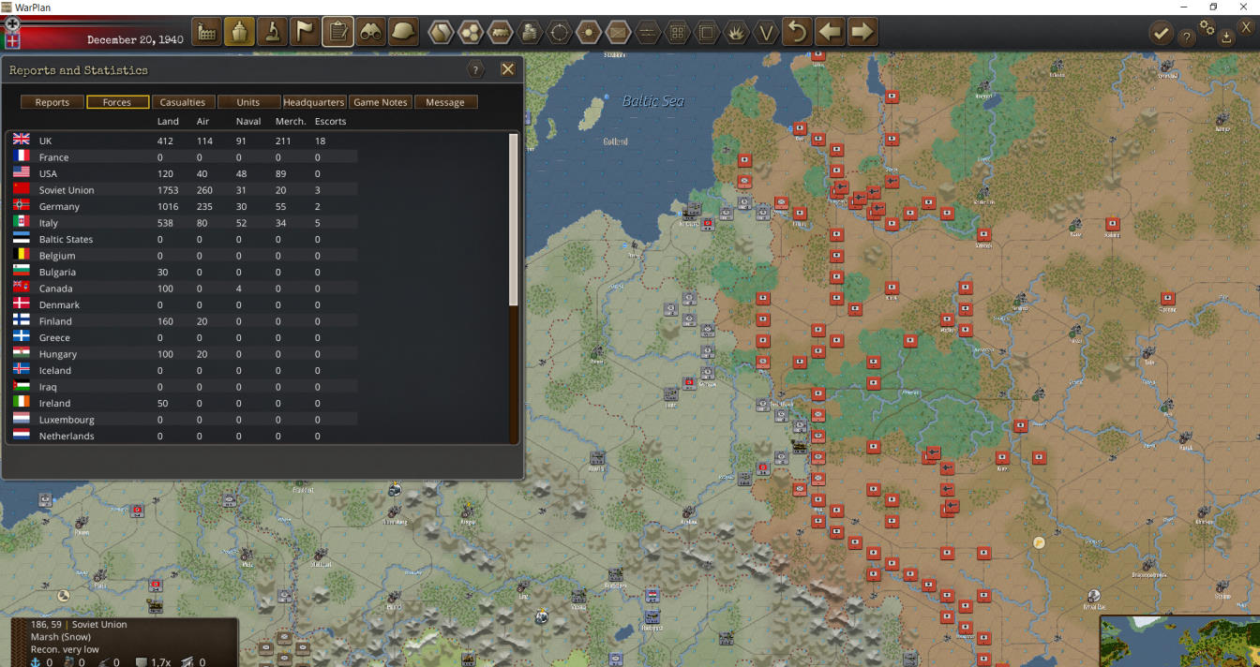The width and height of the screenshot is (1260, 667).
Task: Click the round X exit game icon
Action: pos(1247,27)
